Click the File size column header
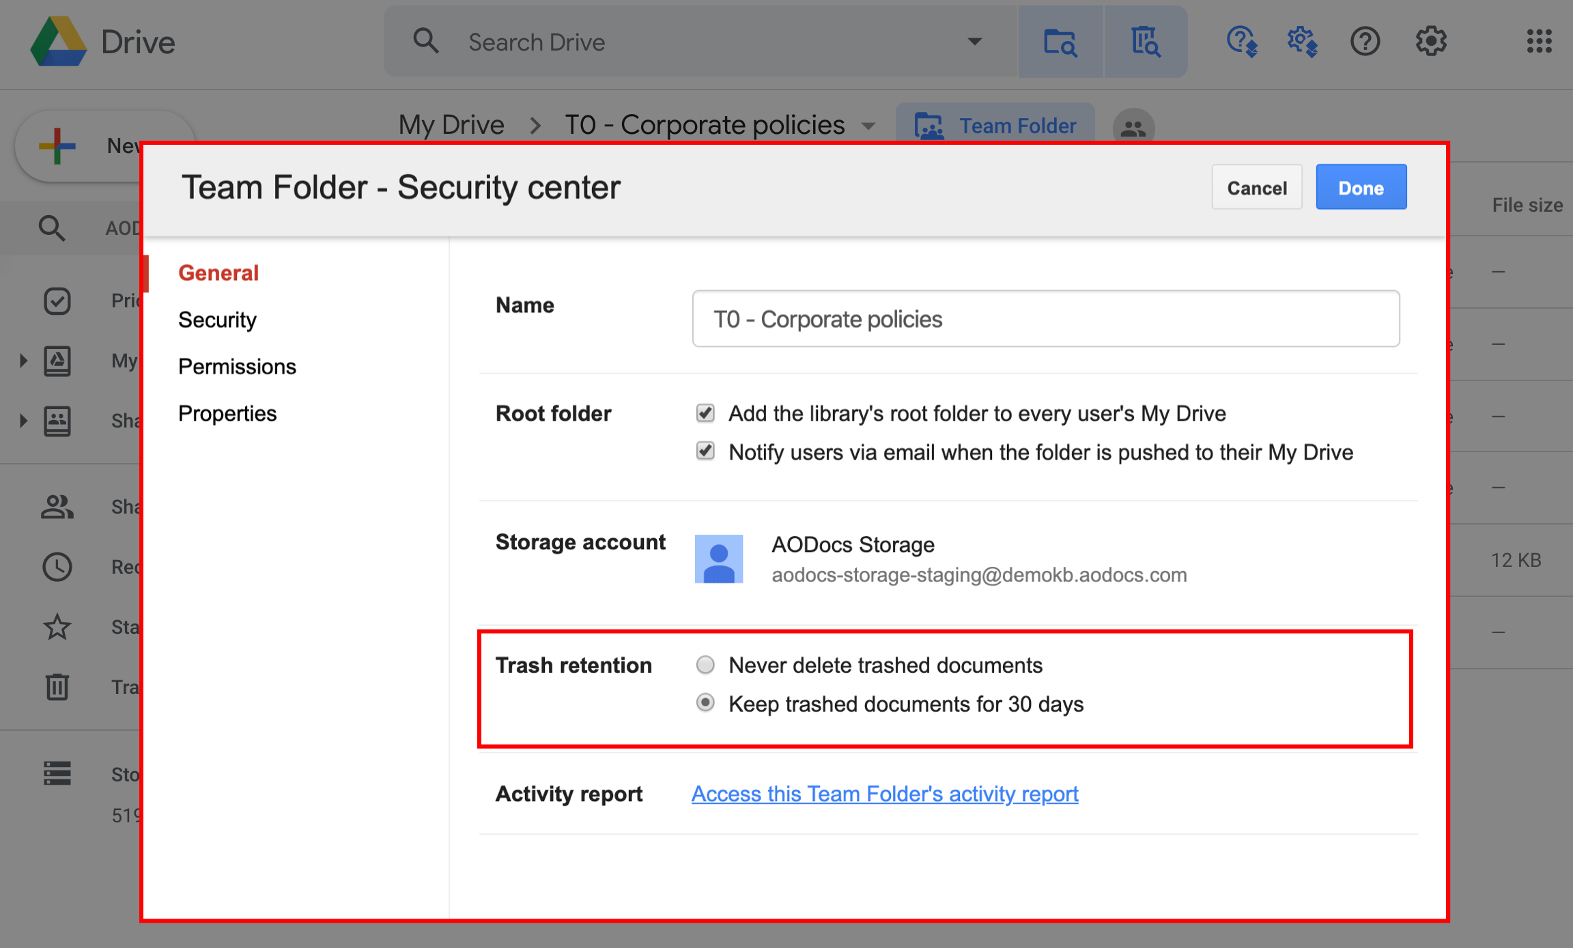 point(1527,205)
